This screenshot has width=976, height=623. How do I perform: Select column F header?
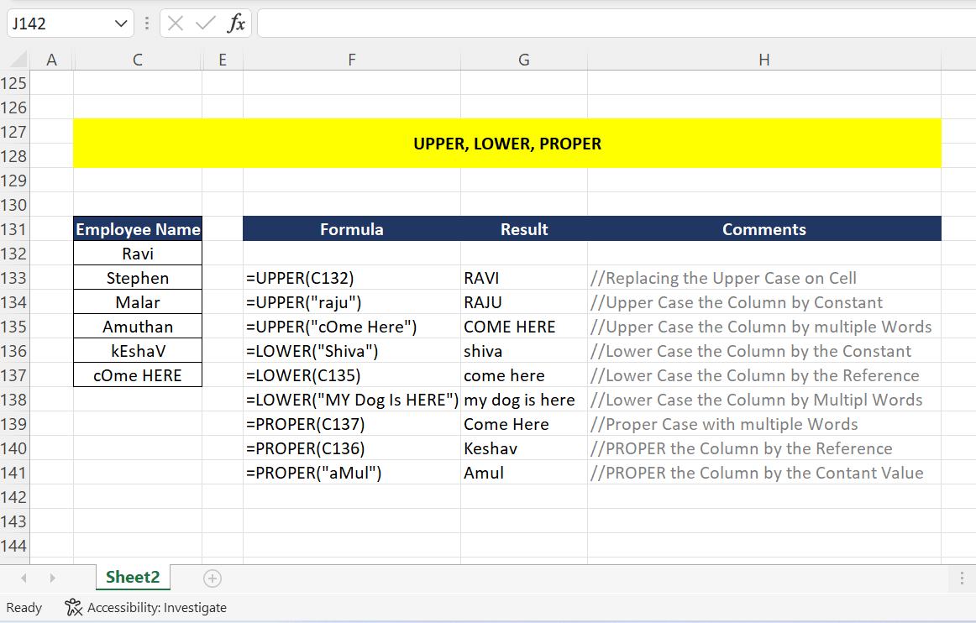(352, 60)
